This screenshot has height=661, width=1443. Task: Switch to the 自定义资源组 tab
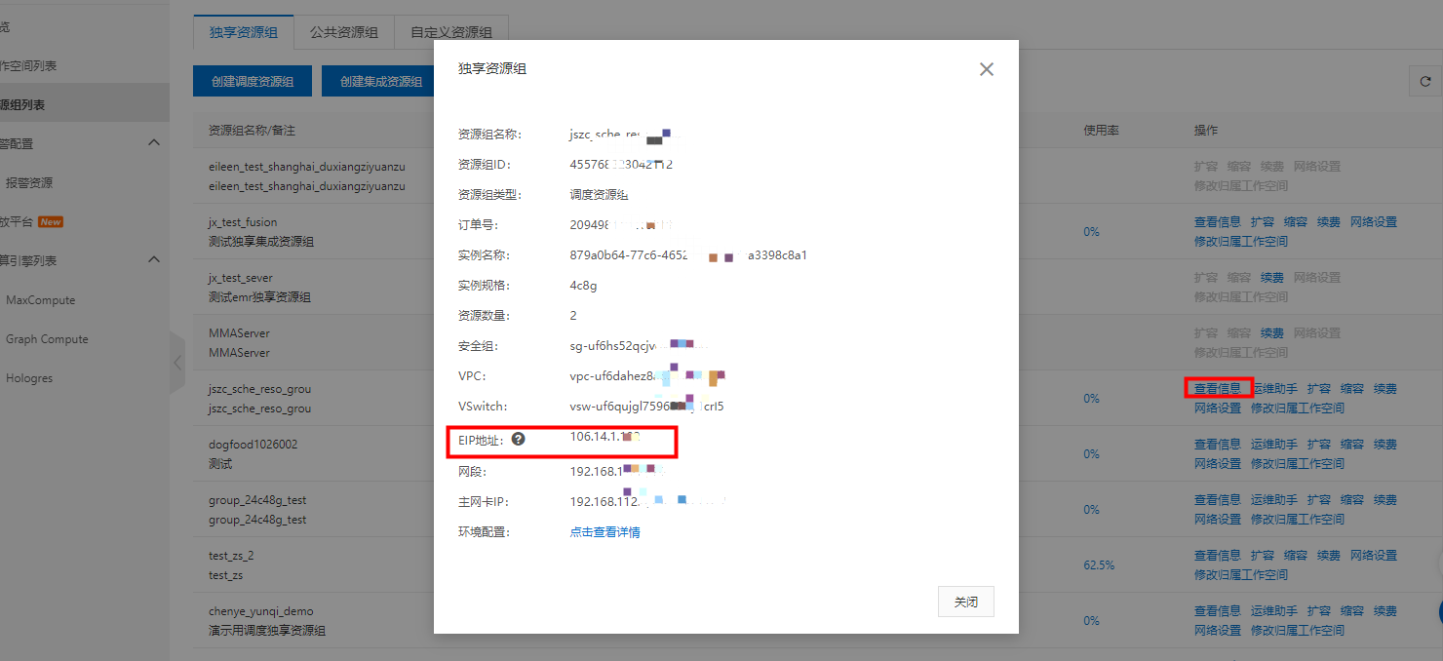coord(451,32)
